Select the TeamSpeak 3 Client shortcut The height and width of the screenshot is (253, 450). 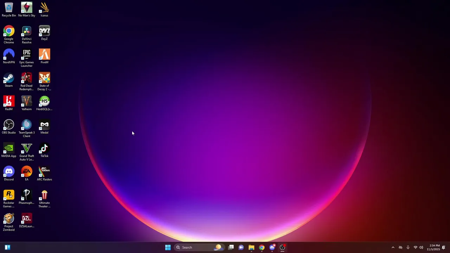coord(27,128)
